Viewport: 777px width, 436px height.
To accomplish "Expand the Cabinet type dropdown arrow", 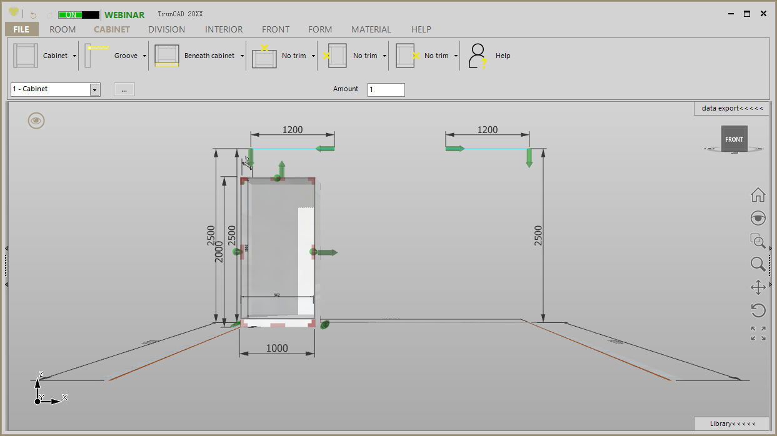I will pyautogui.click(x=74, y=56).
